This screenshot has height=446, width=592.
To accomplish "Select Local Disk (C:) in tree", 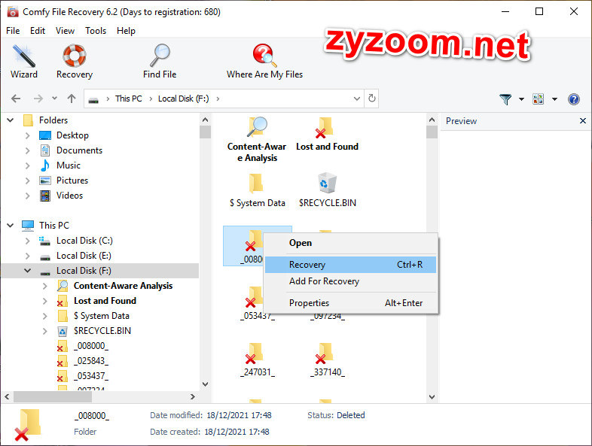I will coord(84,241).
